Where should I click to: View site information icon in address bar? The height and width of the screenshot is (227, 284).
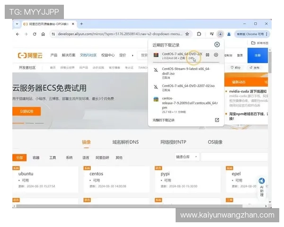53,34
